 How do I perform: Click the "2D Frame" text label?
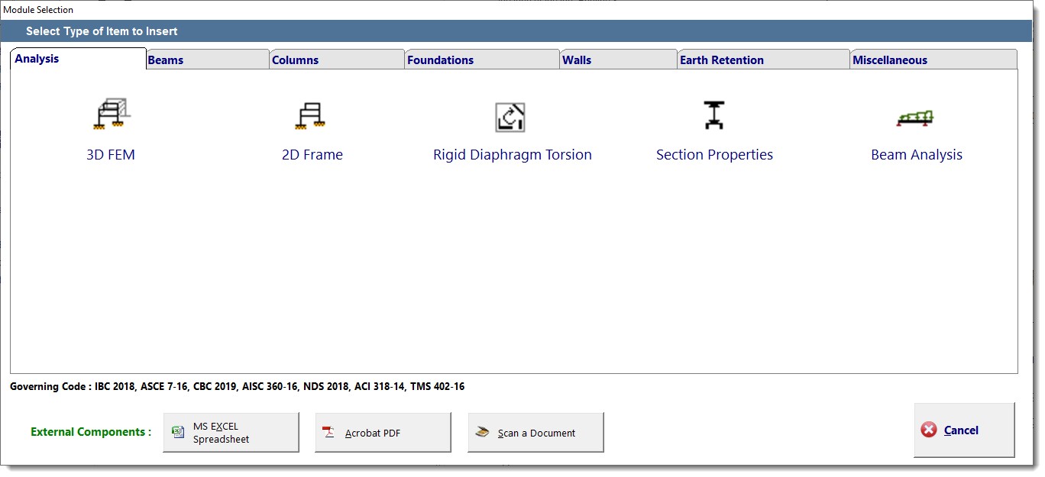click(312, 155)
